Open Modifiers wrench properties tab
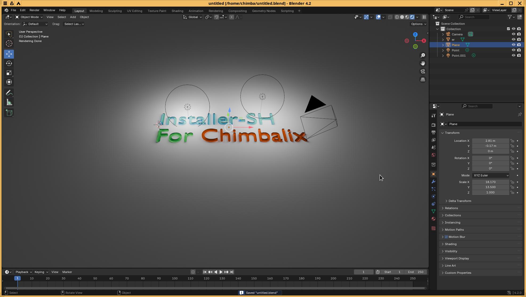This screenshot has height=297, width=526. pyautogui.click(x=433, y=181)
